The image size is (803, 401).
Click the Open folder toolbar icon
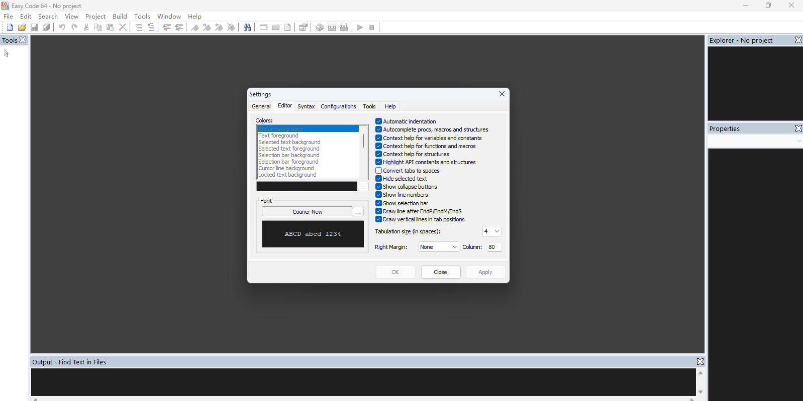(22, 27)
